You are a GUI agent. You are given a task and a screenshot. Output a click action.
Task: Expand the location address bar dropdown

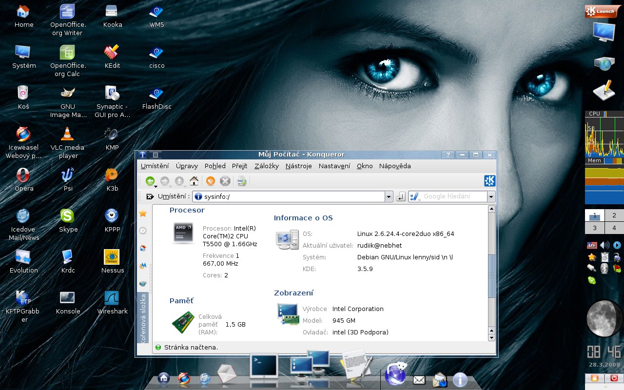tap(389, 196)
